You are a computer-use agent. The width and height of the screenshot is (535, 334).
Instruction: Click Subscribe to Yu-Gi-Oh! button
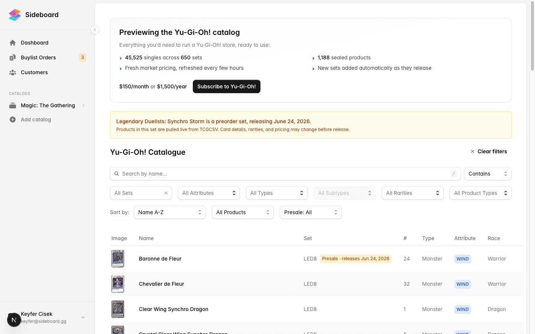coord(227,86)
